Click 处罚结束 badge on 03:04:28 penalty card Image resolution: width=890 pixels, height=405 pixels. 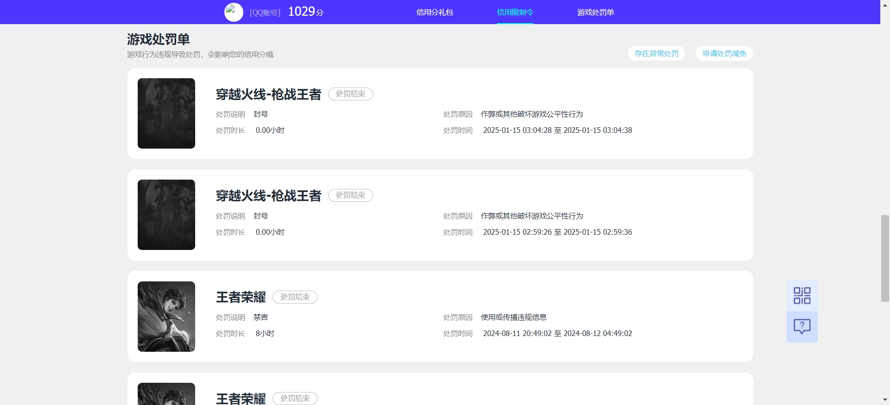(x=350, y=94)
